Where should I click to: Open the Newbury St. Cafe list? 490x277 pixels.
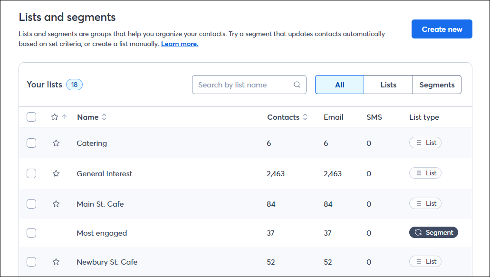(107, 262)
